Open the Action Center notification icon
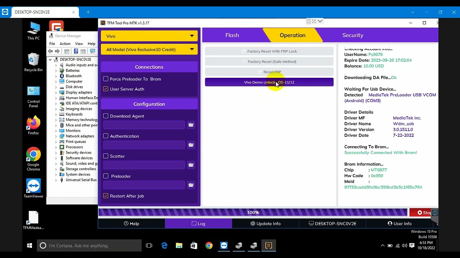This screenshot has width=460, height=258. [412, 245]
